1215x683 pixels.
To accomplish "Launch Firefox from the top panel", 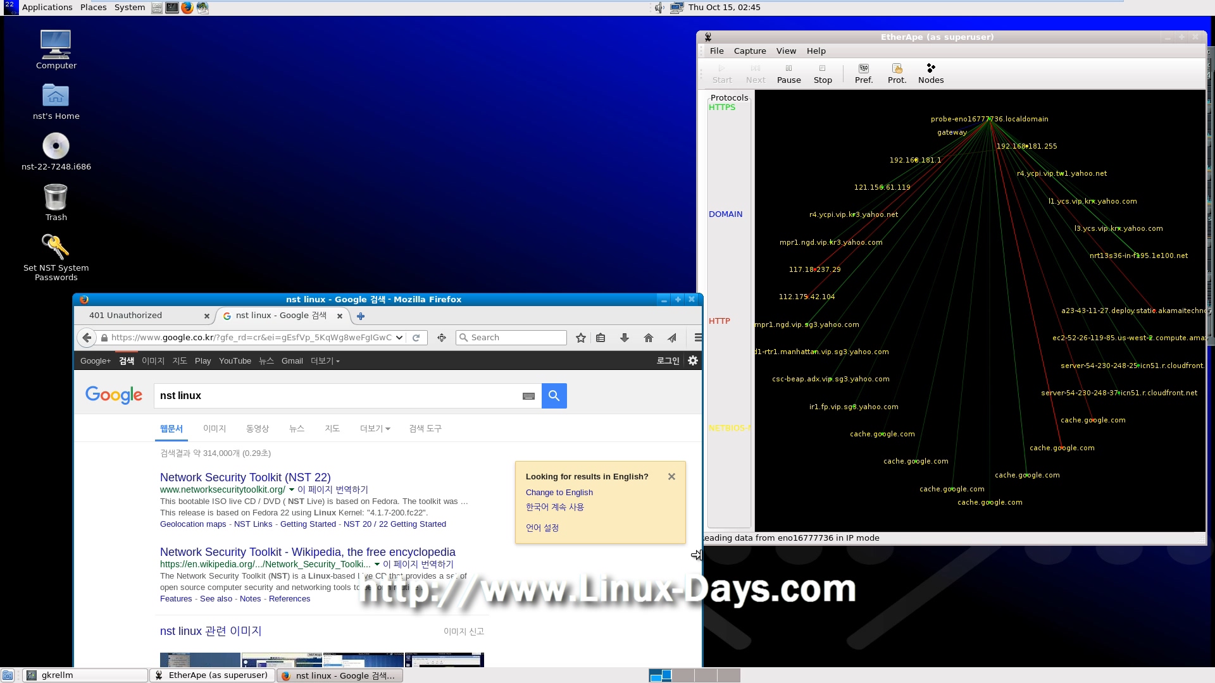I will tap(187, 8).
